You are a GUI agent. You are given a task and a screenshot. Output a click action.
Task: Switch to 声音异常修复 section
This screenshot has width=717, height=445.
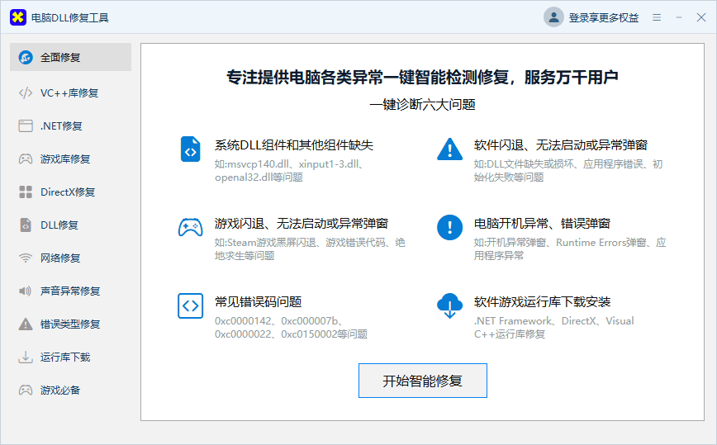coord(70,291)
